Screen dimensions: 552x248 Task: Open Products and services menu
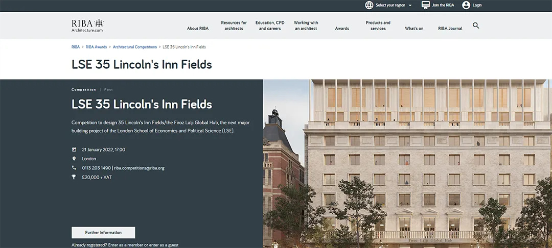pos(378,26)
